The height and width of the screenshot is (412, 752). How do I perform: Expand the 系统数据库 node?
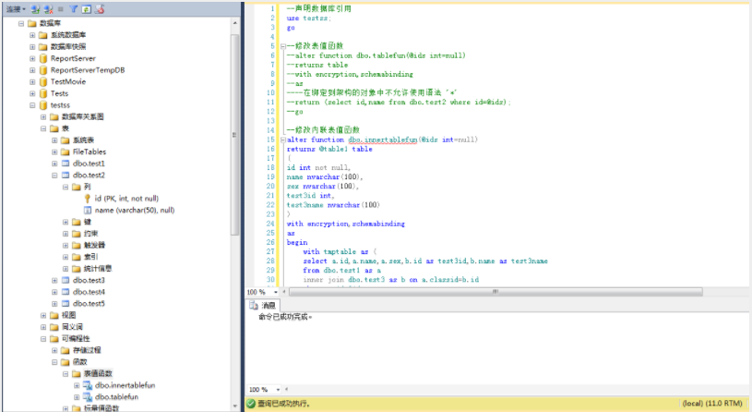tap(32, 35)
